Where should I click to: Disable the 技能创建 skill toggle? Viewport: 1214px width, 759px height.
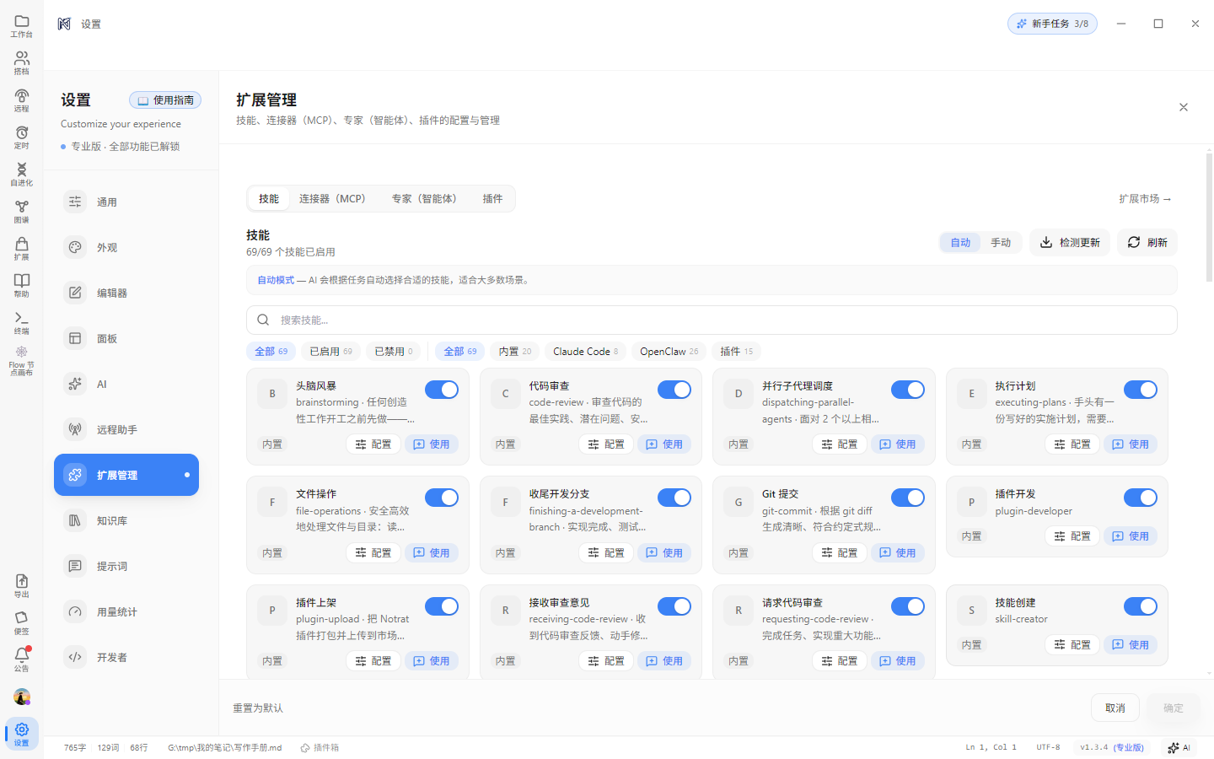click(1141, 606)
